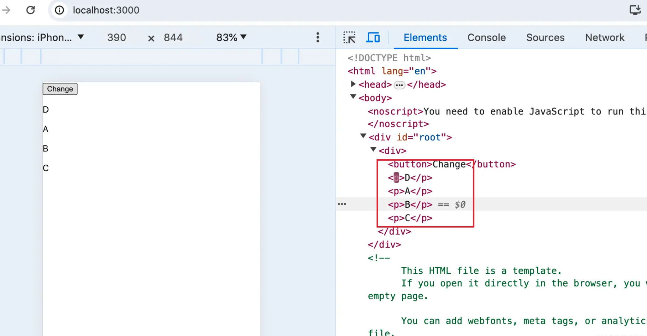Open the Network tab
Image resolution: width=647 pixels, height=336 pixels.
[605, 37]
